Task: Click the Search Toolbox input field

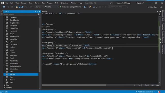Action: [20, 14]
